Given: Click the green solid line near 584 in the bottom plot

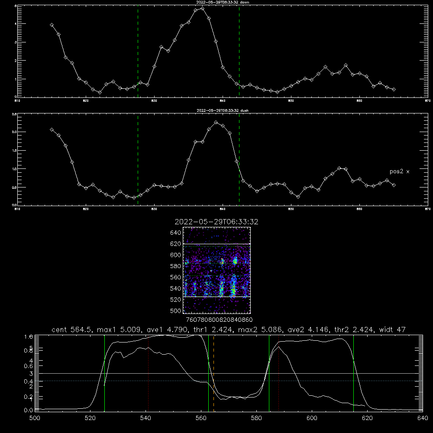Looking at the screenshot, I should (x=269, y=373).
